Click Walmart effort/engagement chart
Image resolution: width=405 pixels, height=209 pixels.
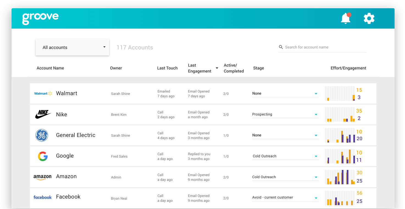coord(340,94)
